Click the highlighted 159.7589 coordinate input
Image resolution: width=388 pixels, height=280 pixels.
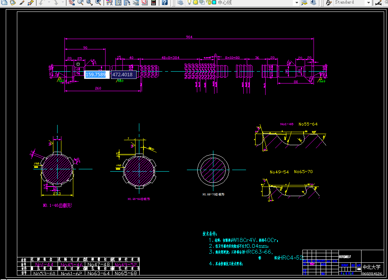(97, 75)
